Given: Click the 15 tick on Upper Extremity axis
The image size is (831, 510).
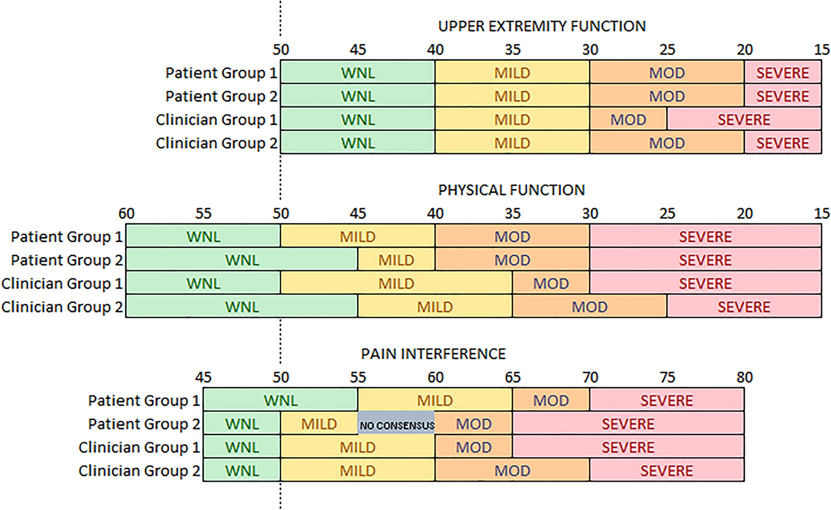Looking at the screenshot, I should pyautogui.click(x=822, y=49).
